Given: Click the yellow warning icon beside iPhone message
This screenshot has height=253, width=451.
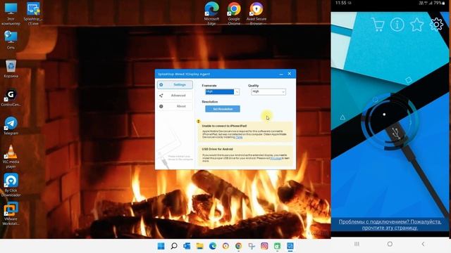Looking at the screenshot, I should pyautogui.click(x=199, y=122).
